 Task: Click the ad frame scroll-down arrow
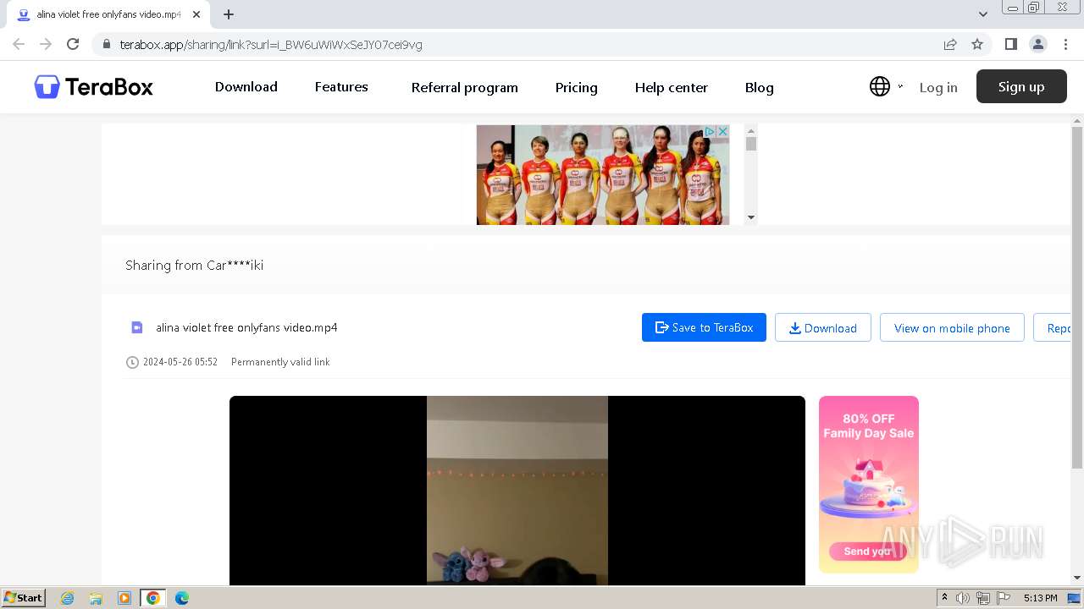coord(750,218)
